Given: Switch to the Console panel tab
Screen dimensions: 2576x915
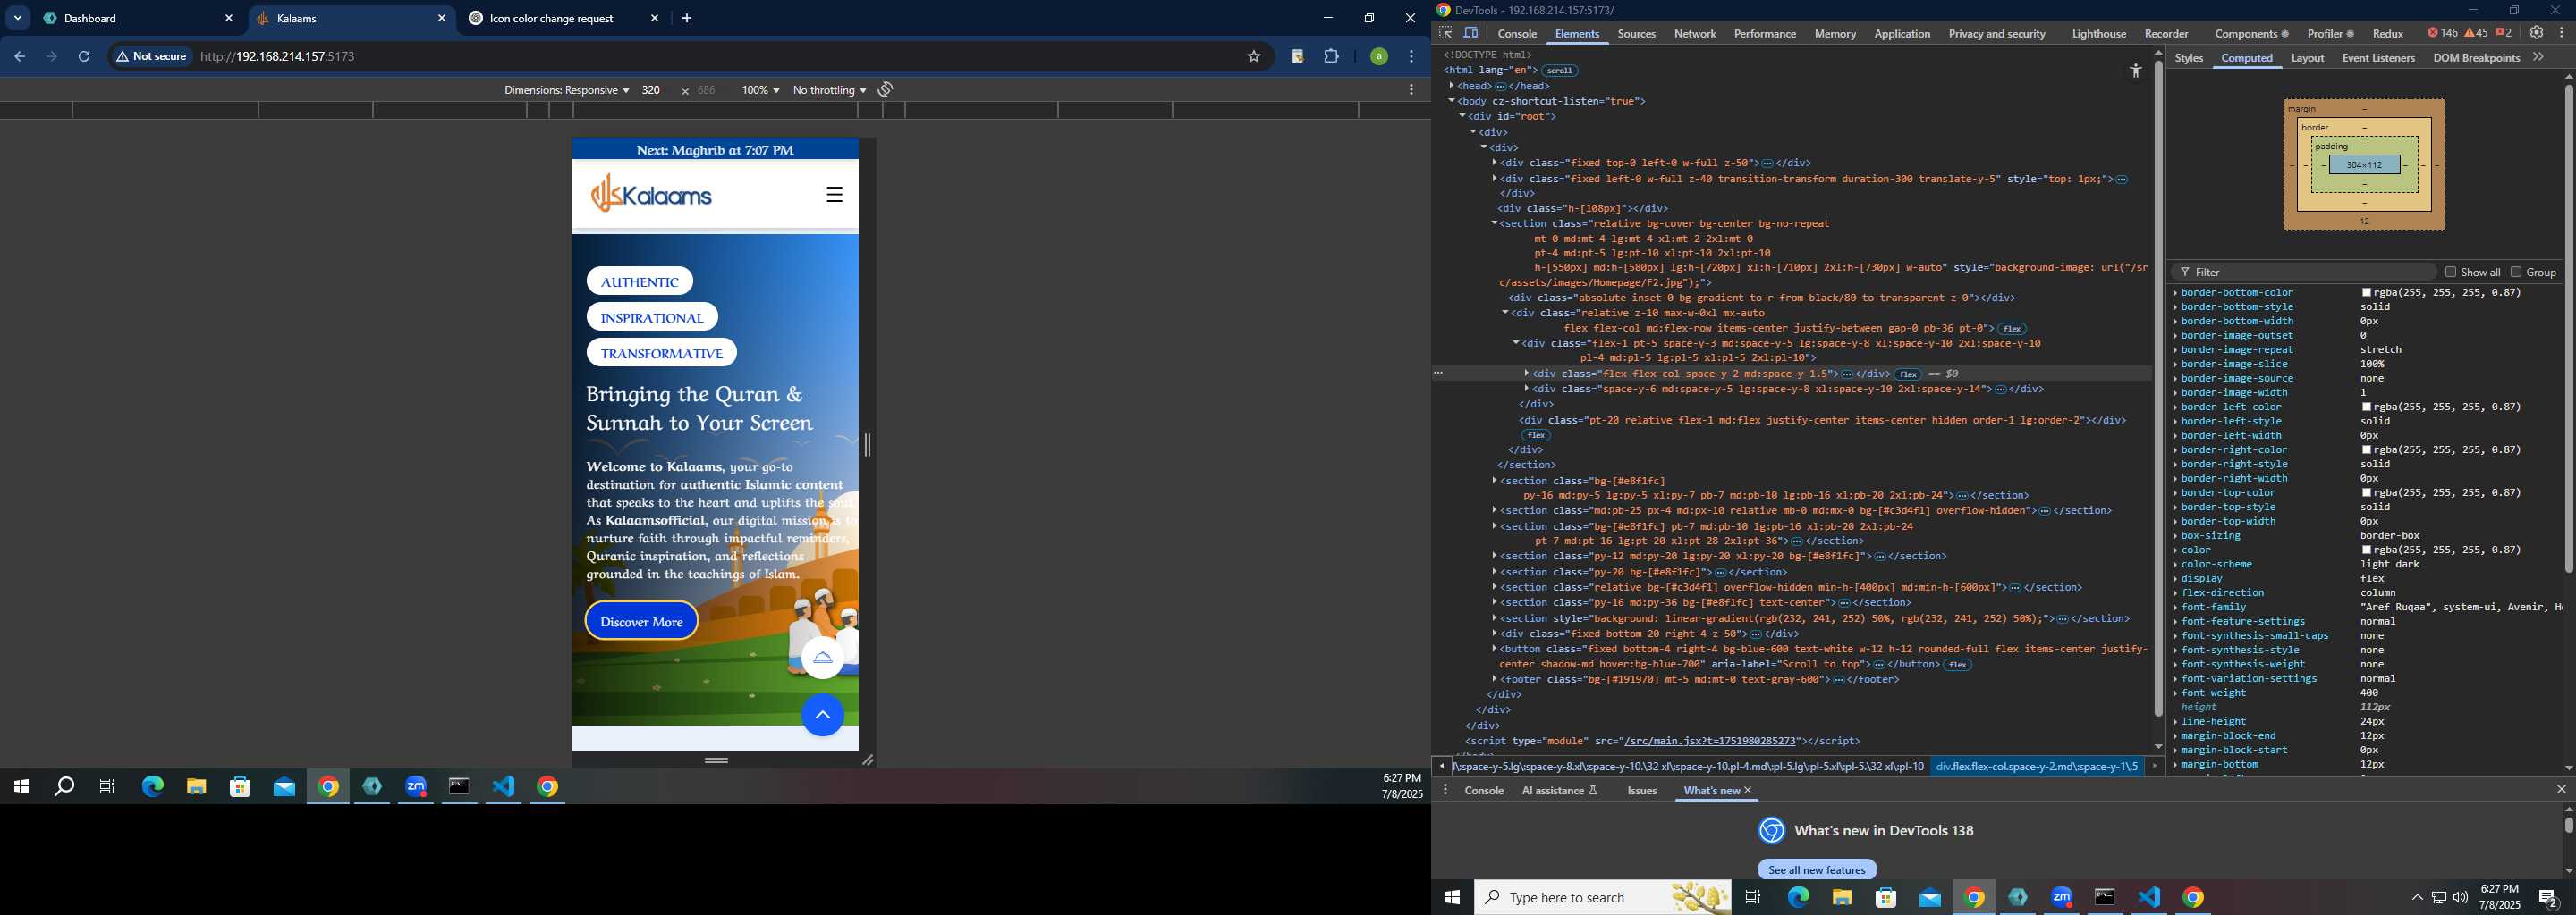Looking at the screenshot, I should click(1517, 33).
